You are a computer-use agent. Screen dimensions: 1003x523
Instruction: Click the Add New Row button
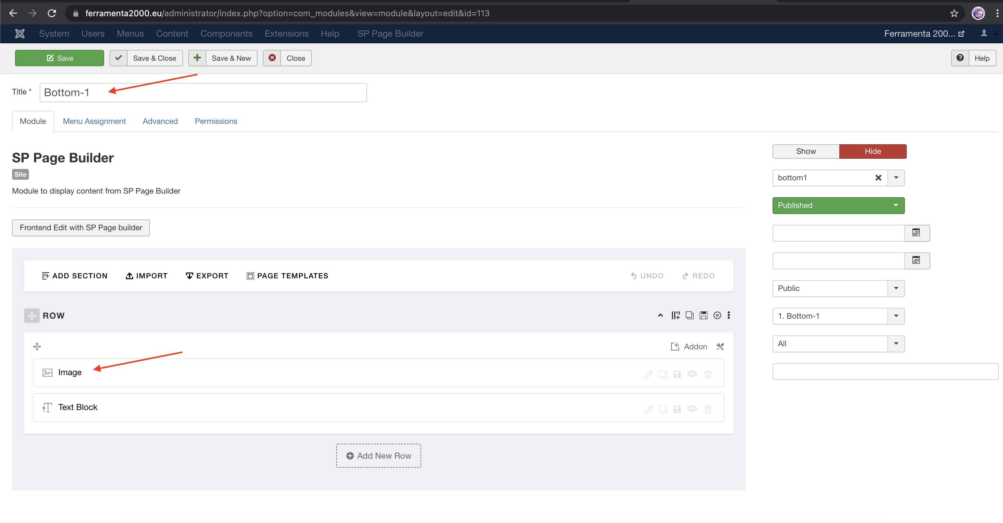click(x=378, y=456)
